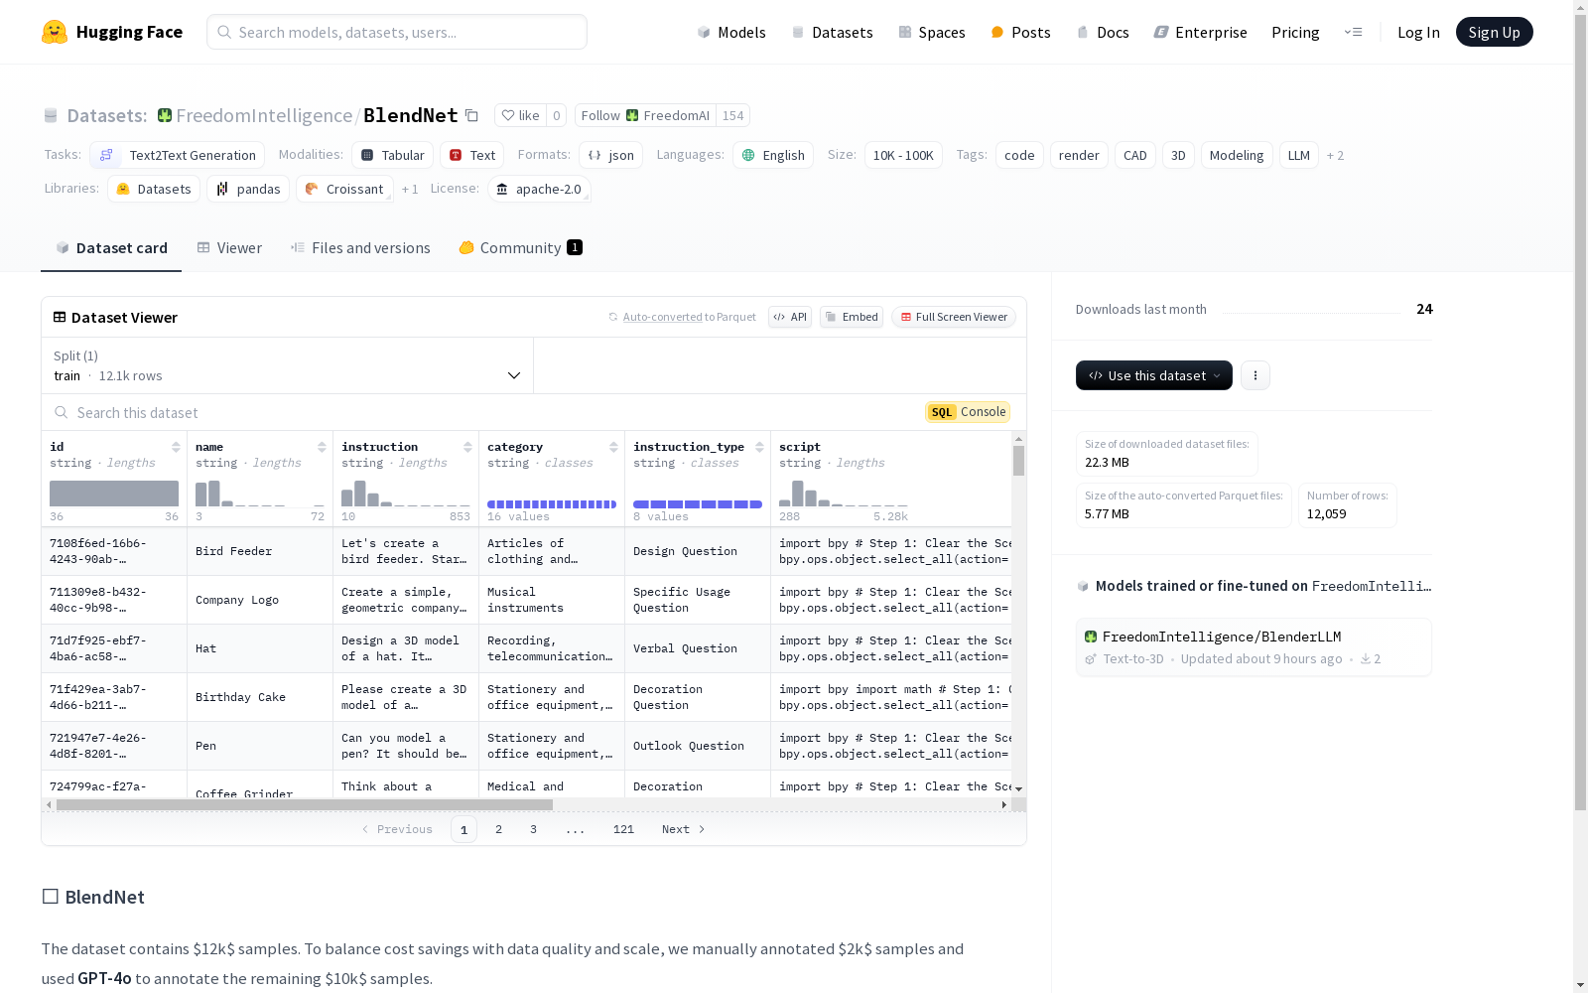Click the category classes distribution bar
1588x993 pixels.
pyautogui.click(x=552, y=504)
